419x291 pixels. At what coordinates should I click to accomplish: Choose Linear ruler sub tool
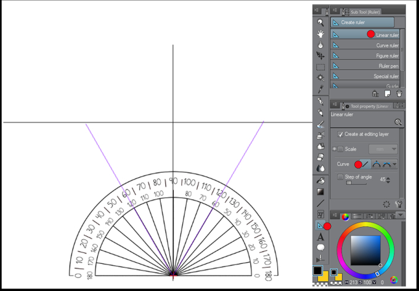[365, 34]
